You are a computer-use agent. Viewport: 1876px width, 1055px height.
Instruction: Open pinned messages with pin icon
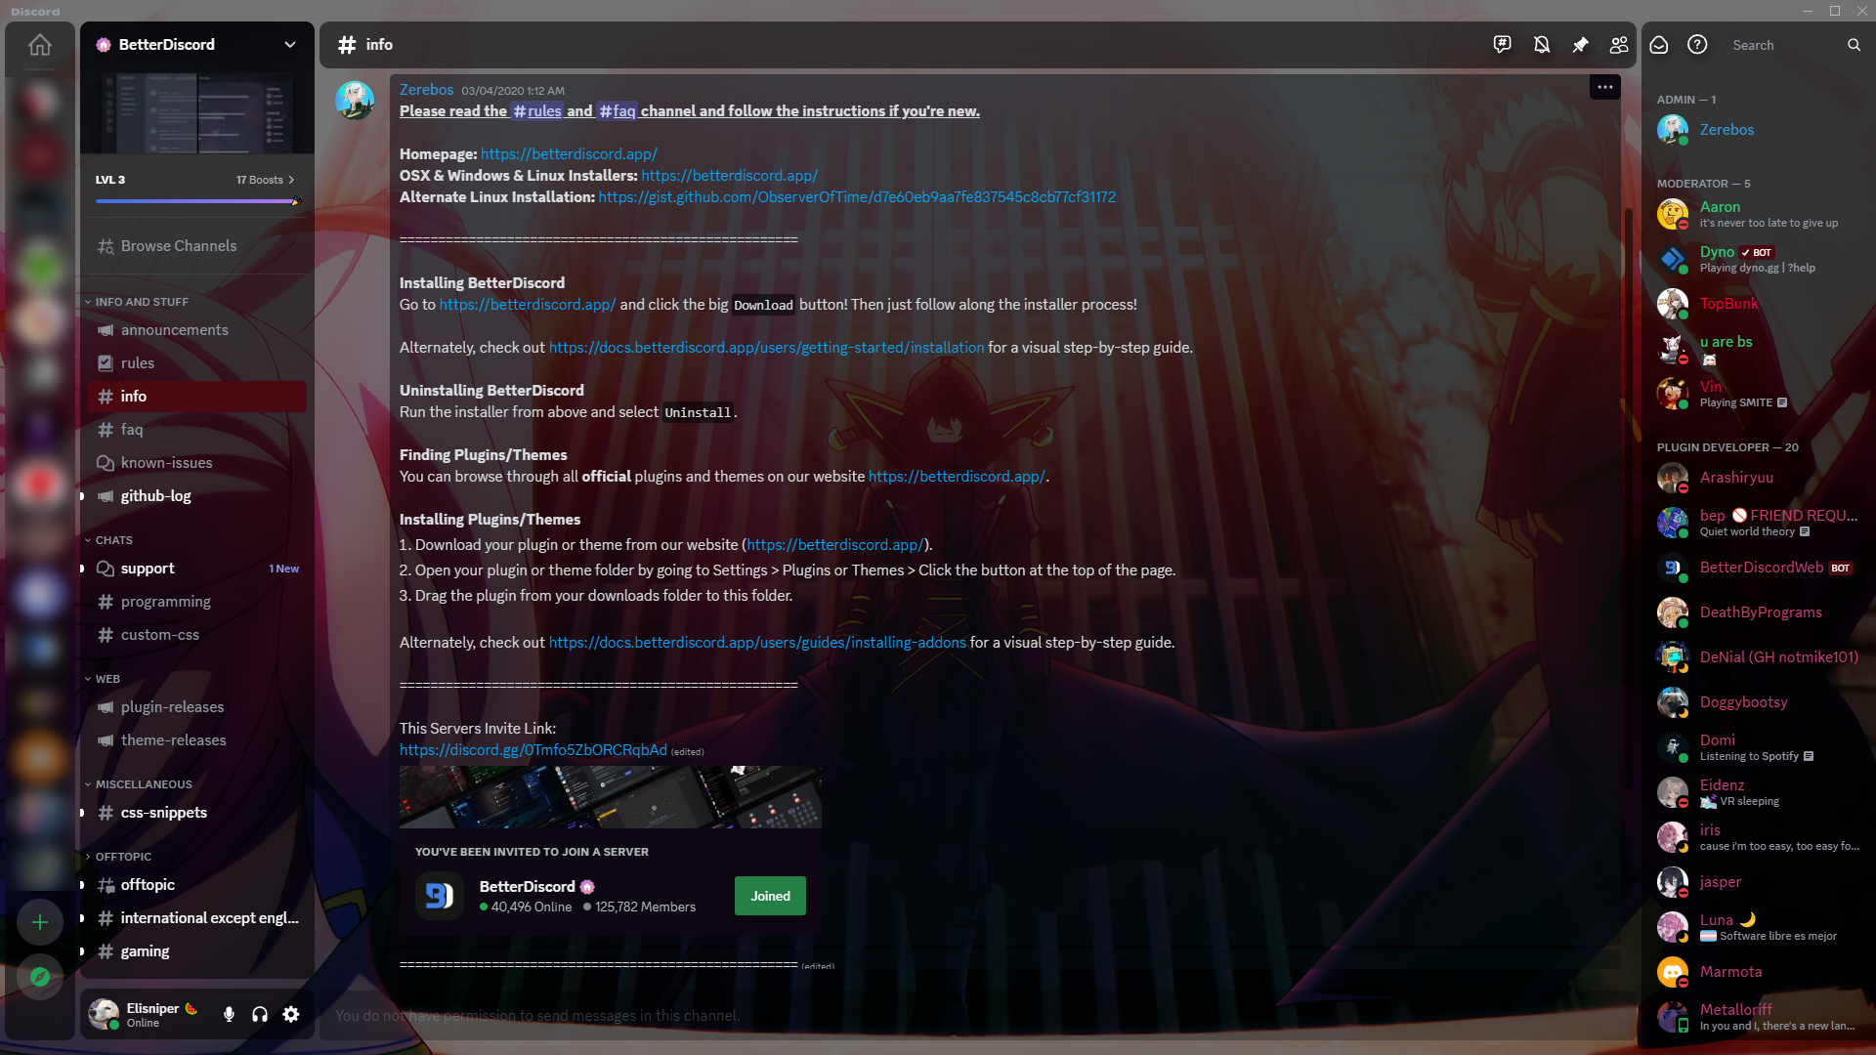click(1580, 45)
